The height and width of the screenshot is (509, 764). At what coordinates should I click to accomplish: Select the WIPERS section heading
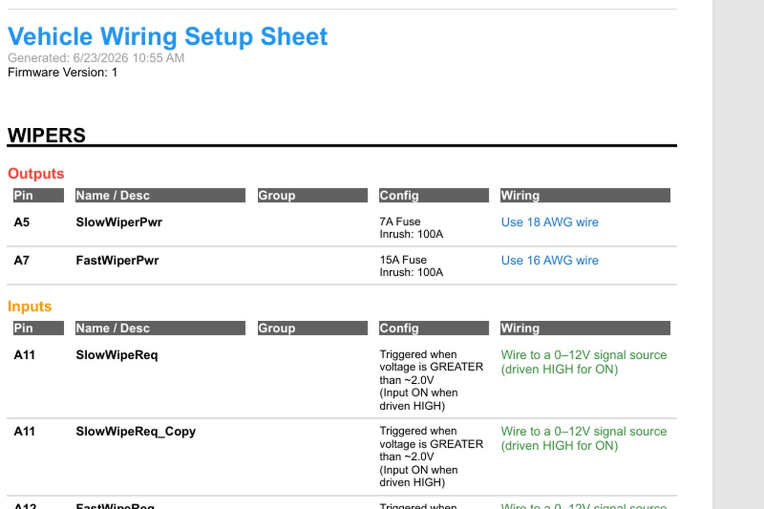tap(46, 135)
